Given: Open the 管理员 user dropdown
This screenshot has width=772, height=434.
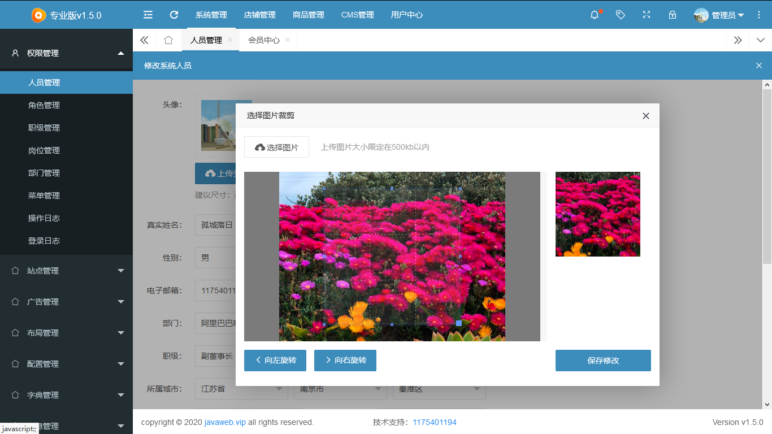Looking at the screenshot, I should (x=719, y=15).
